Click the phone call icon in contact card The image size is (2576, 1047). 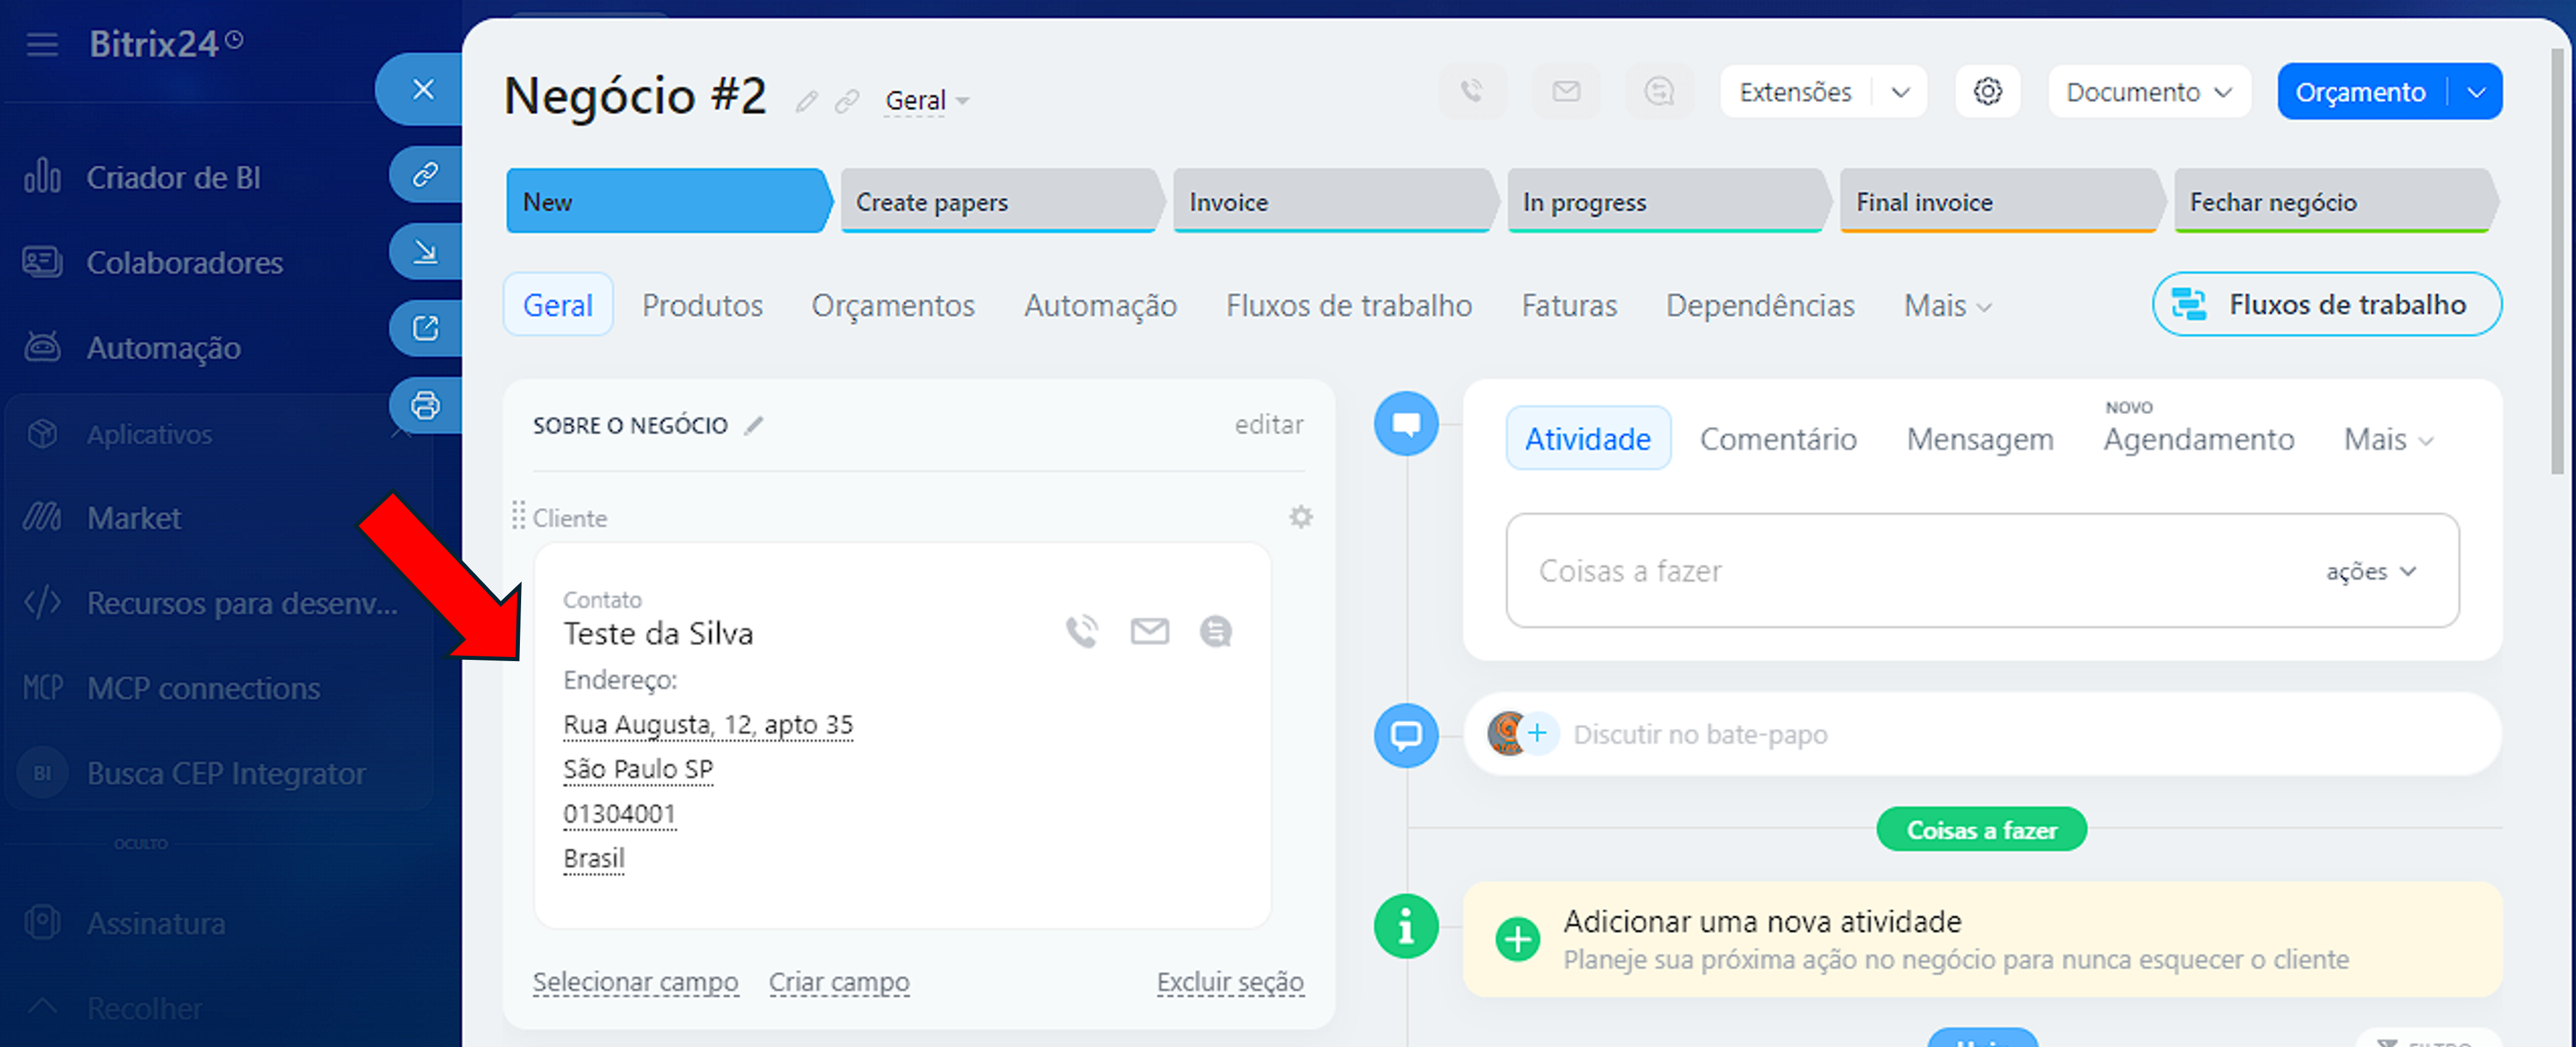pyautogui.click(x=1082, y=631)
